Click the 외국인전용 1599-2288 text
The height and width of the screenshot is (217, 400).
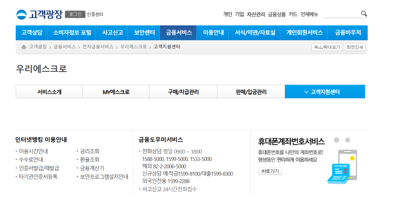(166, 181)
